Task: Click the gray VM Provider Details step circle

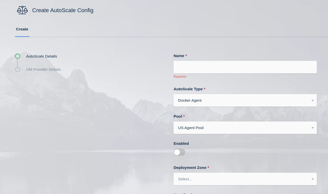Action: tap(18, 69)
